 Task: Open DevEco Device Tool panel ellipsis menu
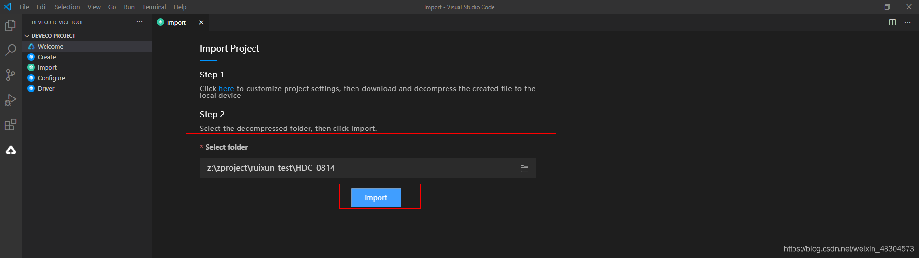tap(139, 22)
